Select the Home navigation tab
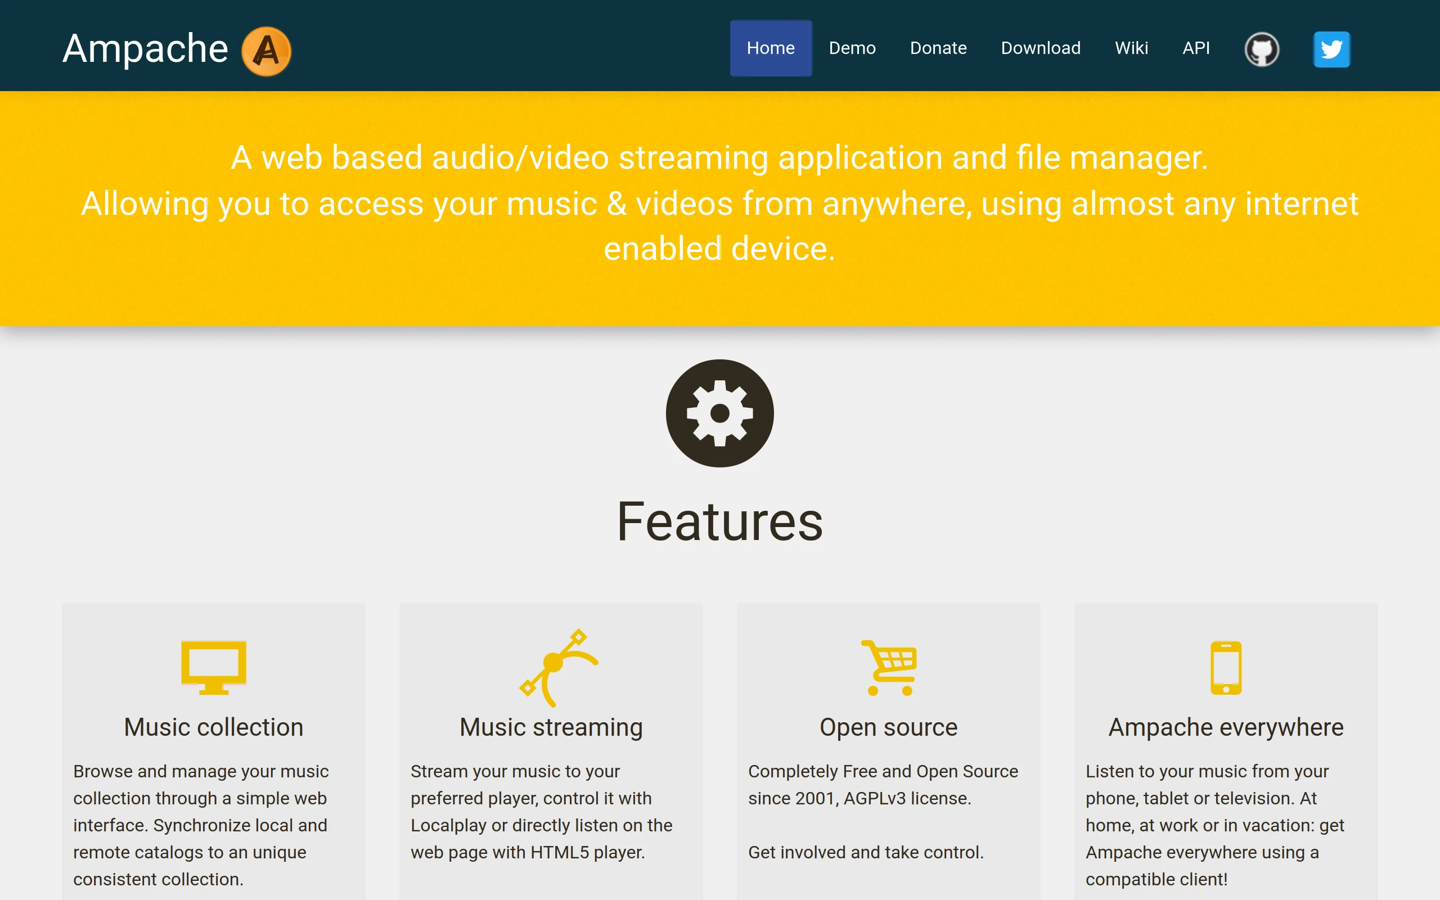The height and width of the screenshot is (900, 1440). (771, 48)
